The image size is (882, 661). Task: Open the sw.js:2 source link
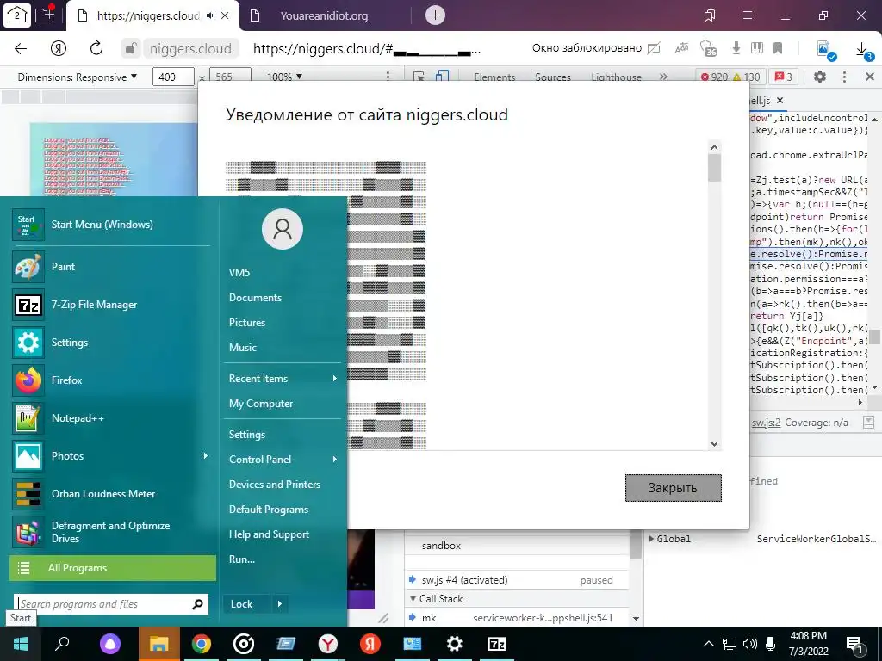(766, 422)
